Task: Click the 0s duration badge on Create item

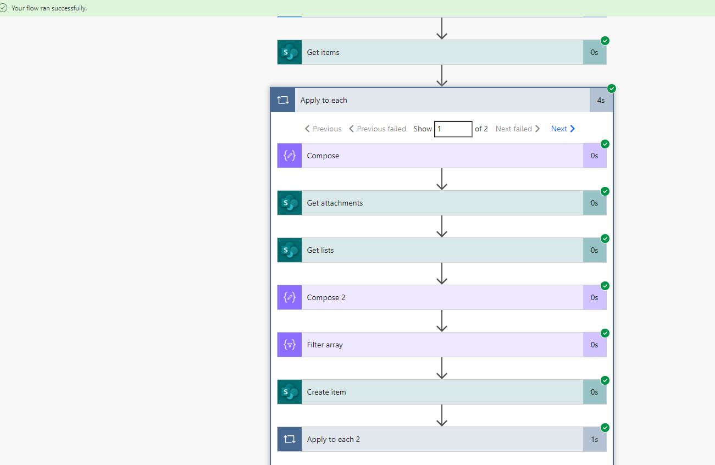Action: click(595, 392)
